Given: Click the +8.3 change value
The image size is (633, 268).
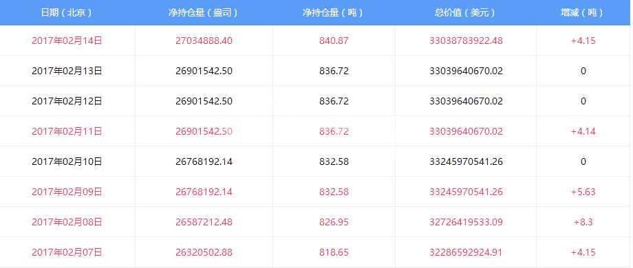Looking at the screenshot, I should (x=583, y=222).
